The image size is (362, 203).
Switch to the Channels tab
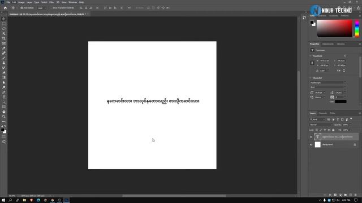coord(323,113)
